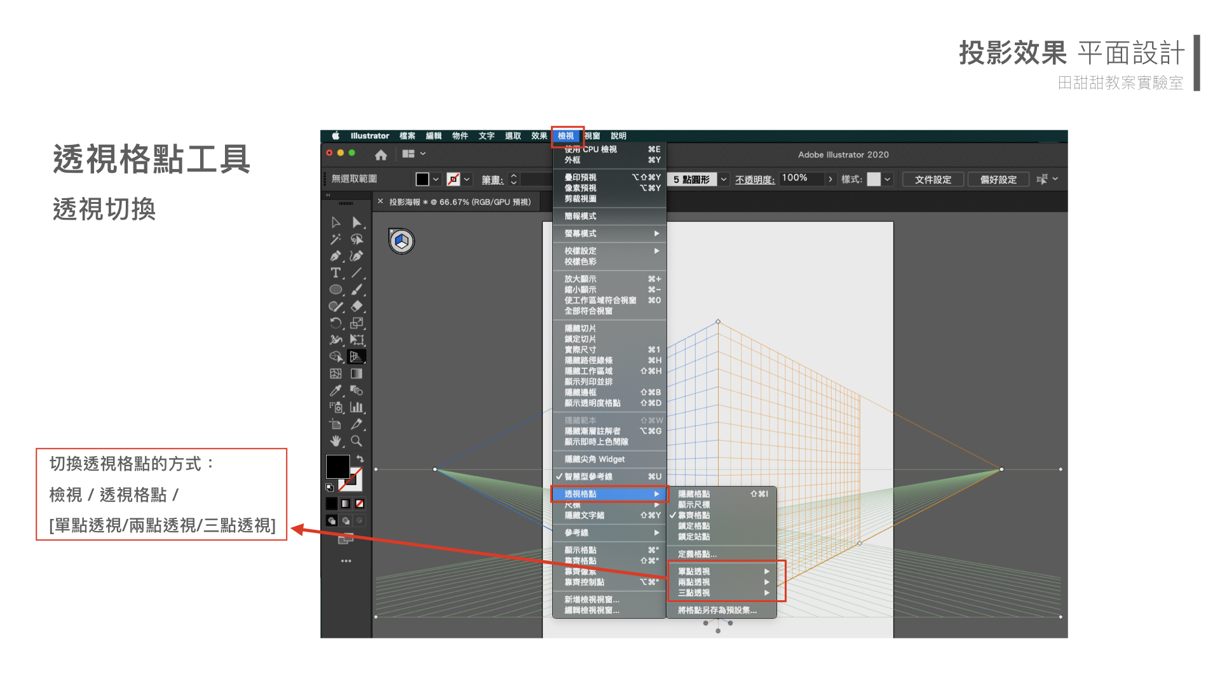Image resolution: width=1220 pixels, height=686 pixels.
Task: Select the Zoom magnifier tool
Action: [356, 441]
